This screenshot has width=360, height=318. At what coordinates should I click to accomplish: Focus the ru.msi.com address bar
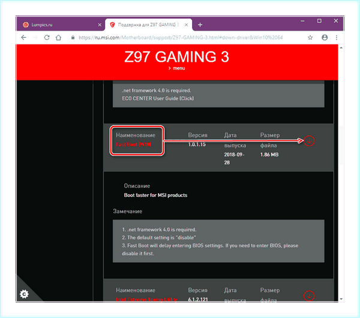181,37
